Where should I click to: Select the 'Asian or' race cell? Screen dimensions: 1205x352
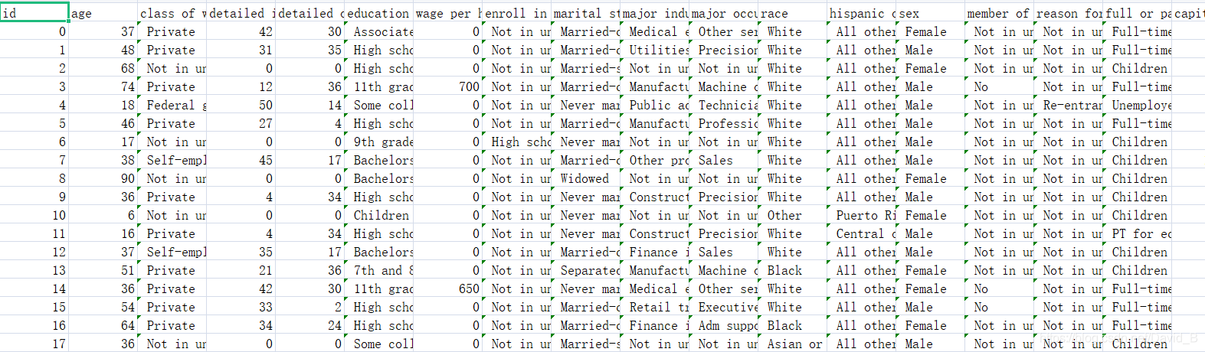793,344
